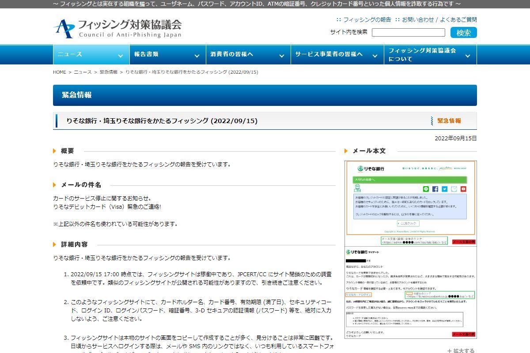Viewport: 530px width, 353px height.
Task: Click the メールの件名 section heading
Action: [x=81, y=185]
